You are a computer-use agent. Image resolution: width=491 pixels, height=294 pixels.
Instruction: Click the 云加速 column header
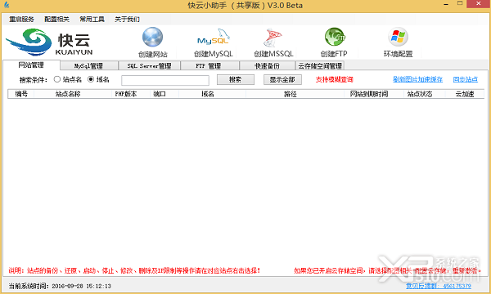pyautogui.click(x=465, y=94)
